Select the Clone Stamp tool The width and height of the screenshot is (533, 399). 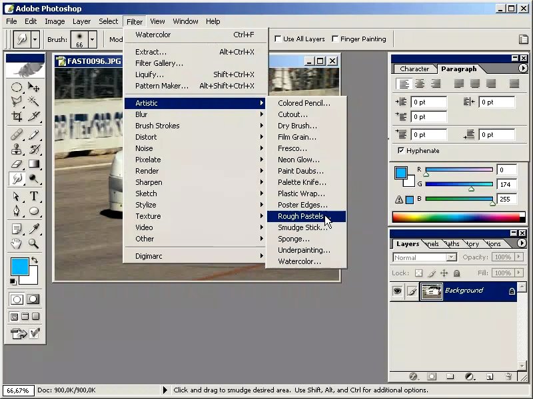(x=16, y=149)
